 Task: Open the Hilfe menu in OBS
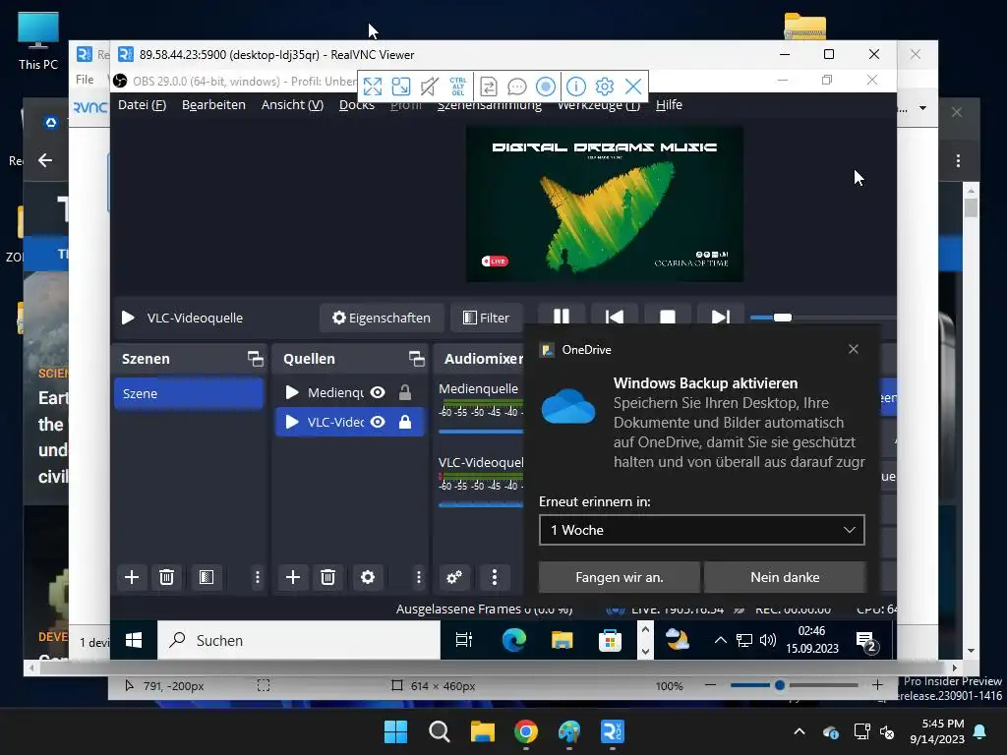click(669, 104)
